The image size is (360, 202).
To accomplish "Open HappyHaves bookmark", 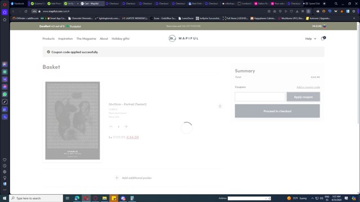I will [x=263, y=19].
